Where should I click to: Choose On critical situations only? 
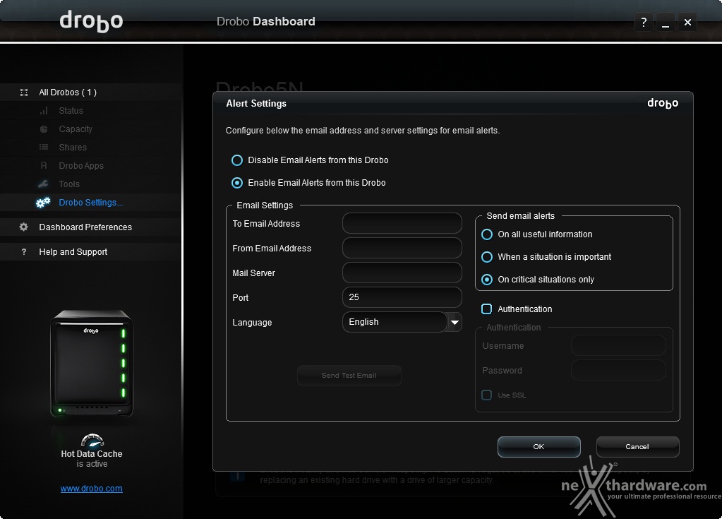tap(487, 280)
